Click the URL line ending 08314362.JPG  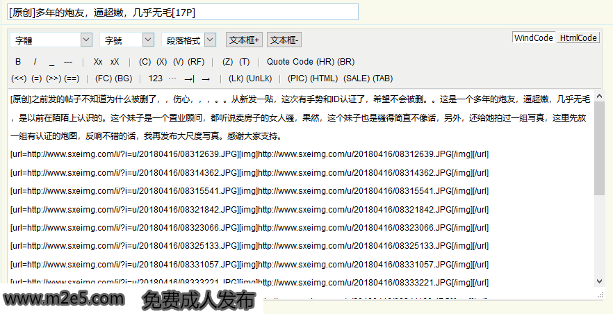[x=250, y=172]
